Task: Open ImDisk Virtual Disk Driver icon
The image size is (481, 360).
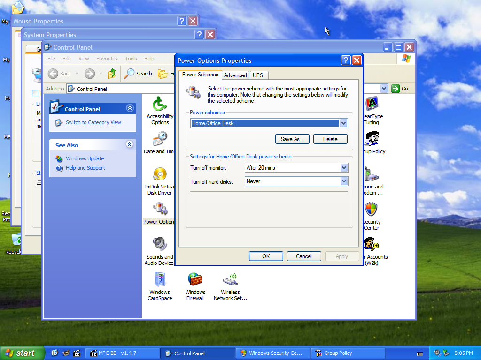Action: (160, 175)
